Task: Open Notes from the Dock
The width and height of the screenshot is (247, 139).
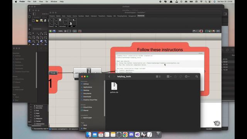Action: (x=113, y=135)
